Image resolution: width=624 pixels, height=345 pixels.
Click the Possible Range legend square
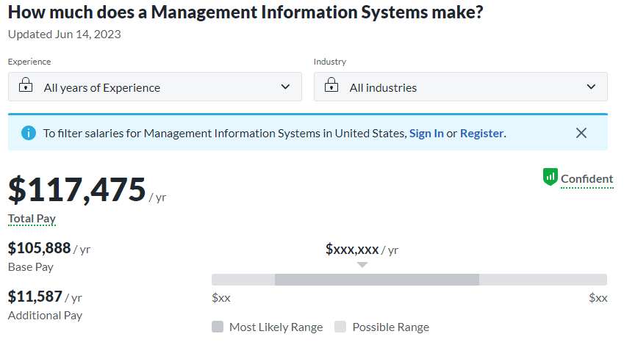point(340,327)
